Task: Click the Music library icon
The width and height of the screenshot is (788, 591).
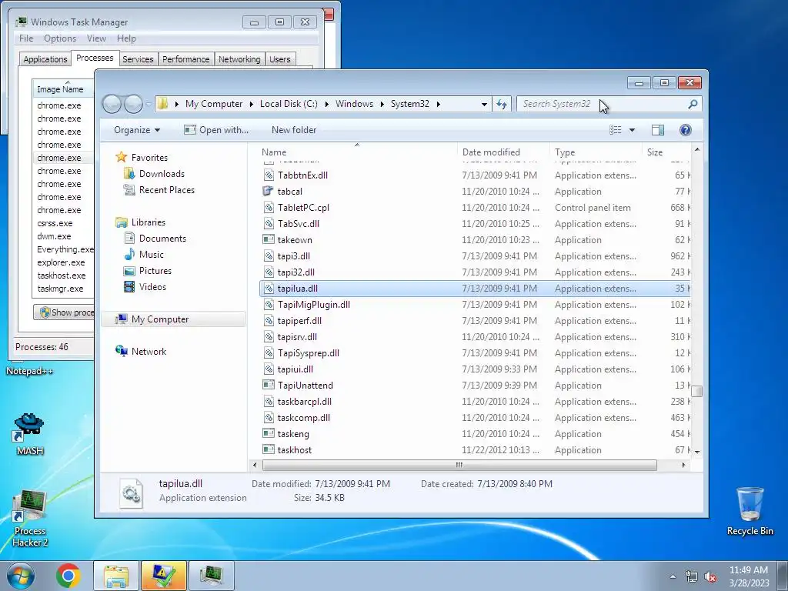Action: pyautogui.click(x=129, y=254)
